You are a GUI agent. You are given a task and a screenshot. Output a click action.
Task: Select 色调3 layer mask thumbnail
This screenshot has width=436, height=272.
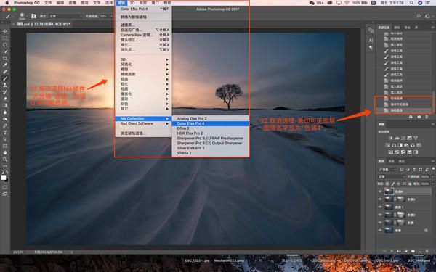(x=400, y=199)
